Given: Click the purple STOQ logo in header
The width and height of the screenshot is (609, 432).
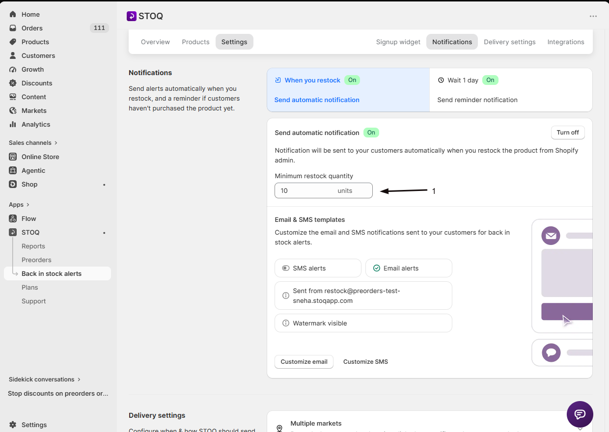Looking at the screenshot, I should (131, 16).
